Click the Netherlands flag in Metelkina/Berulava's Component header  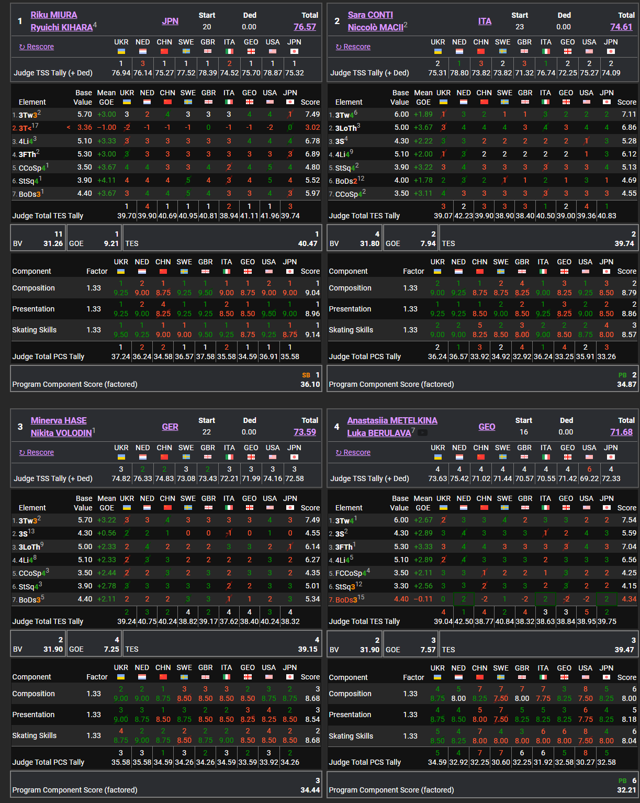[458, 677]
